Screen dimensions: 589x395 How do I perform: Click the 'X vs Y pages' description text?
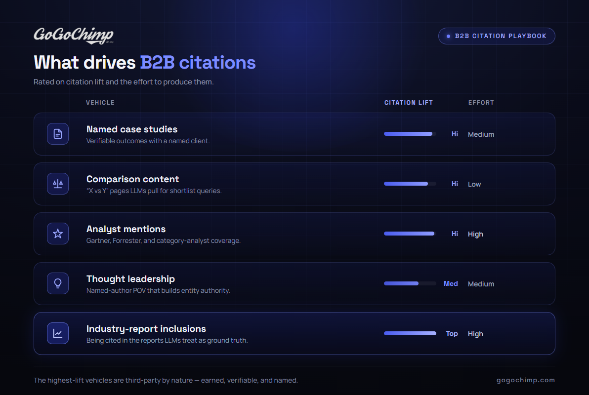[x=154, y=191]
